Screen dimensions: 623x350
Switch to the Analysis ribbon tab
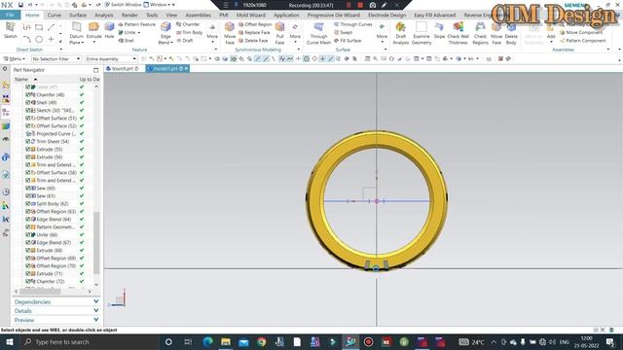[x=104, y=15]
